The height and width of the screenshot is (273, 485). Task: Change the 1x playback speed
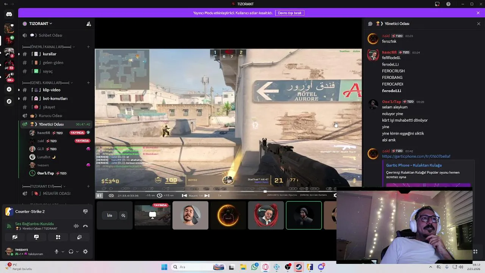220,196
